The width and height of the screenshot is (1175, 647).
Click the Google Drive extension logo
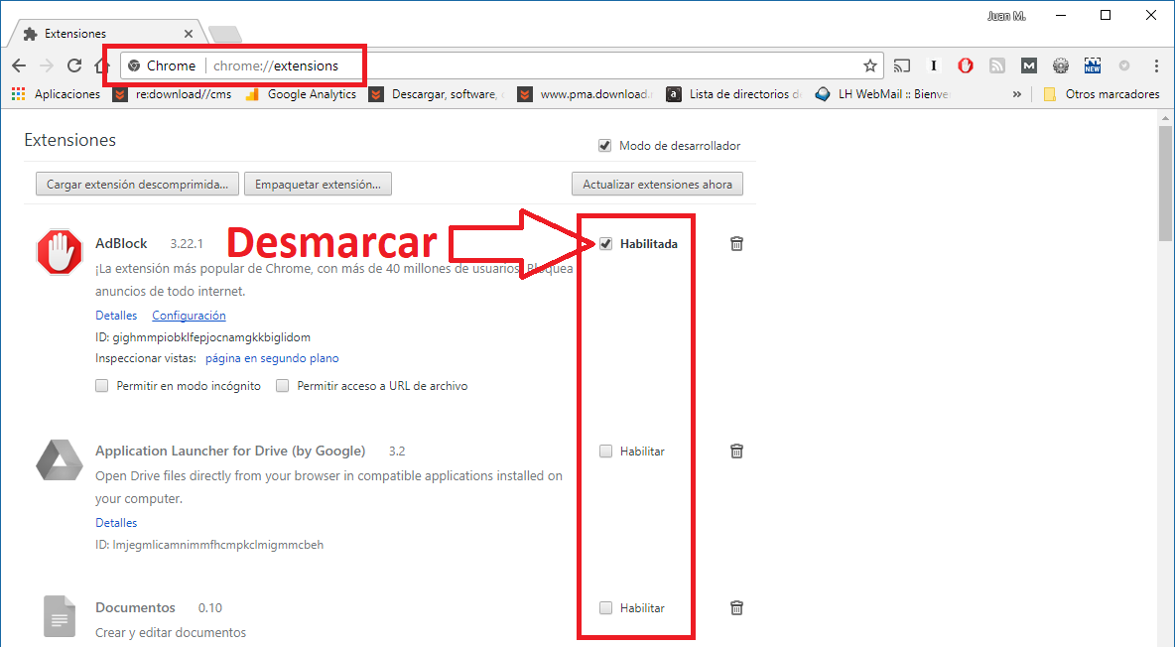point(60,459)
